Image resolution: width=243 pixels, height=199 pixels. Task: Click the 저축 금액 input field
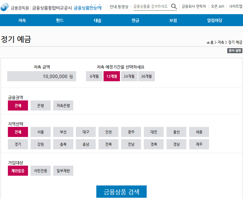click(42, 76)
